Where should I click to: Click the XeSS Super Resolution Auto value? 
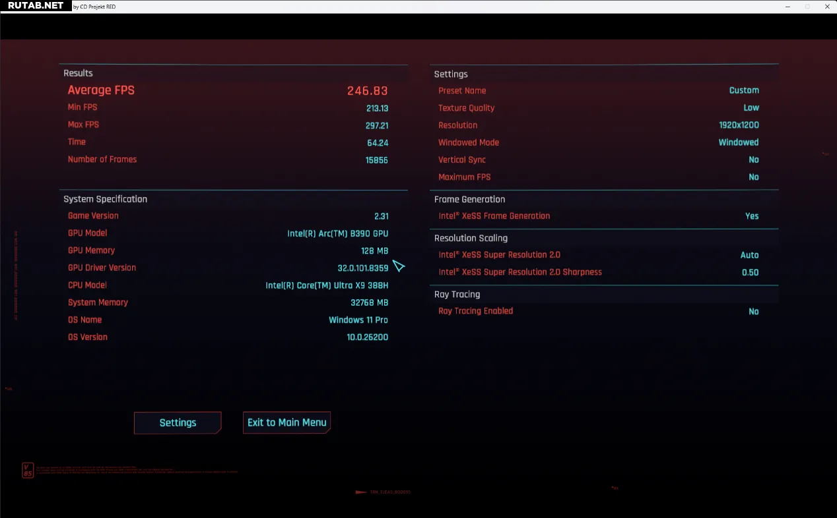coord(749,255)
